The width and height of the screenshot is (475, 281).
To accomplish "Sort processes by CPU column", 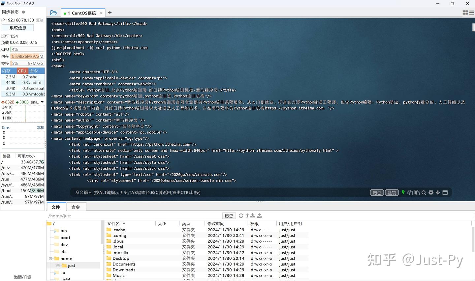I will [x=22, y=71].
